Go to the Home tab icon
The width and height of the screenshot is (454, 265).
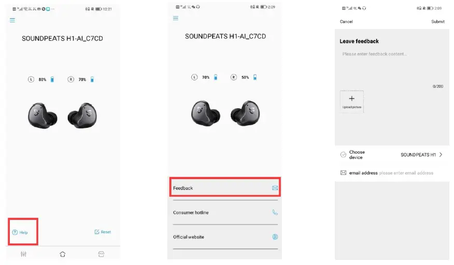[x=63, y=254]
